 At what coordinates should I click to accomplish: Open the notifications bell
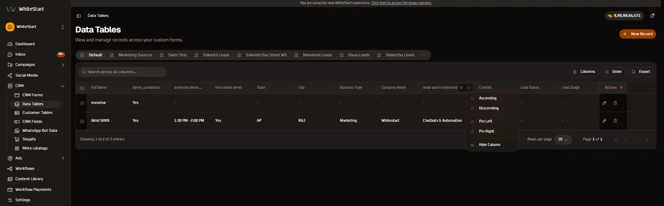coord(652,16)
